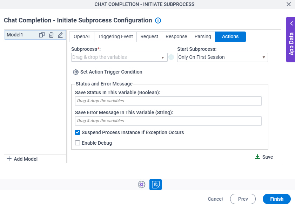The width and height of the screenshot is (295, 207).
Task: Open the Subprocess dropdown arrow
Action: point(163,57)
